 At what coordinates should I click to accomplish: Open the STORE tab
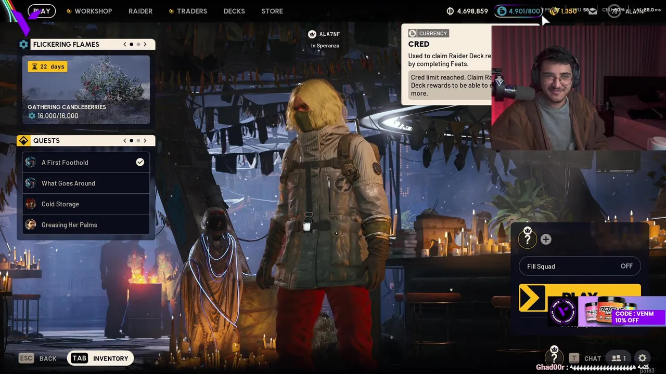point(272,11)
